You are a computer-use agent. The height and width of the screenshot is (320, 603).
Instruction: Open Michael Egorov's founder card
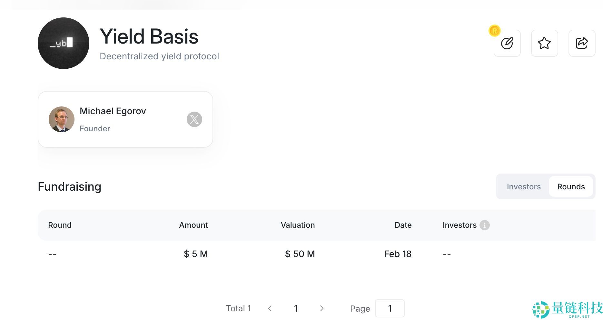125,119
